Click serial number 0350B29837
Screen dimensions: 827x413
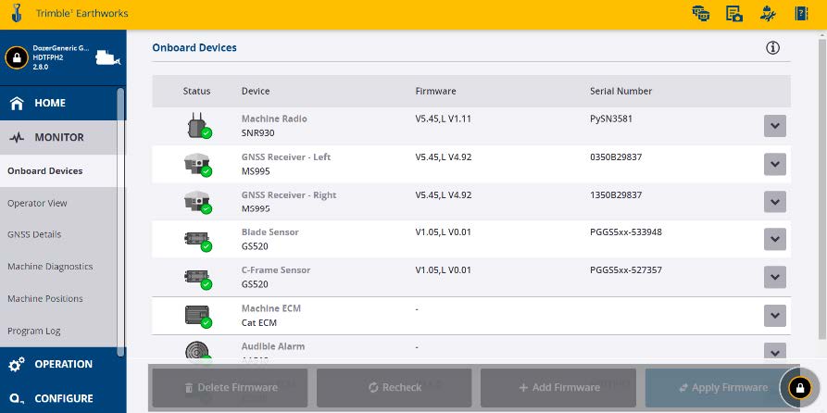[616, 156]
